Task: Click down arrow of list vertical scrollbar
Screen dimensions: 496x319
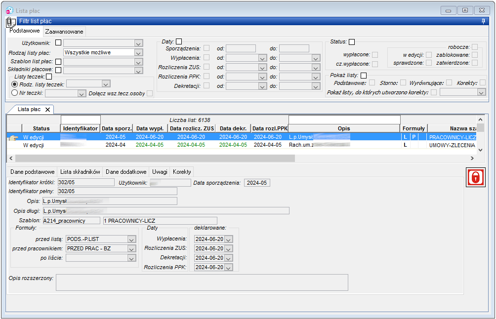Action: [x=480, y=150]
